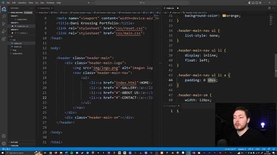Viewport: 277px width, 155px height.
Task: Select the Untitled-1 editor tab
Action: tap(171, 106)
